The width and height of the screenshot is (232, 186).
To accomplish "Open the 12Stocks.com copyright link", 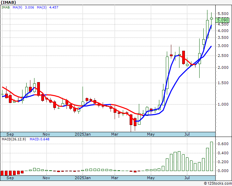I will [218, 184].
